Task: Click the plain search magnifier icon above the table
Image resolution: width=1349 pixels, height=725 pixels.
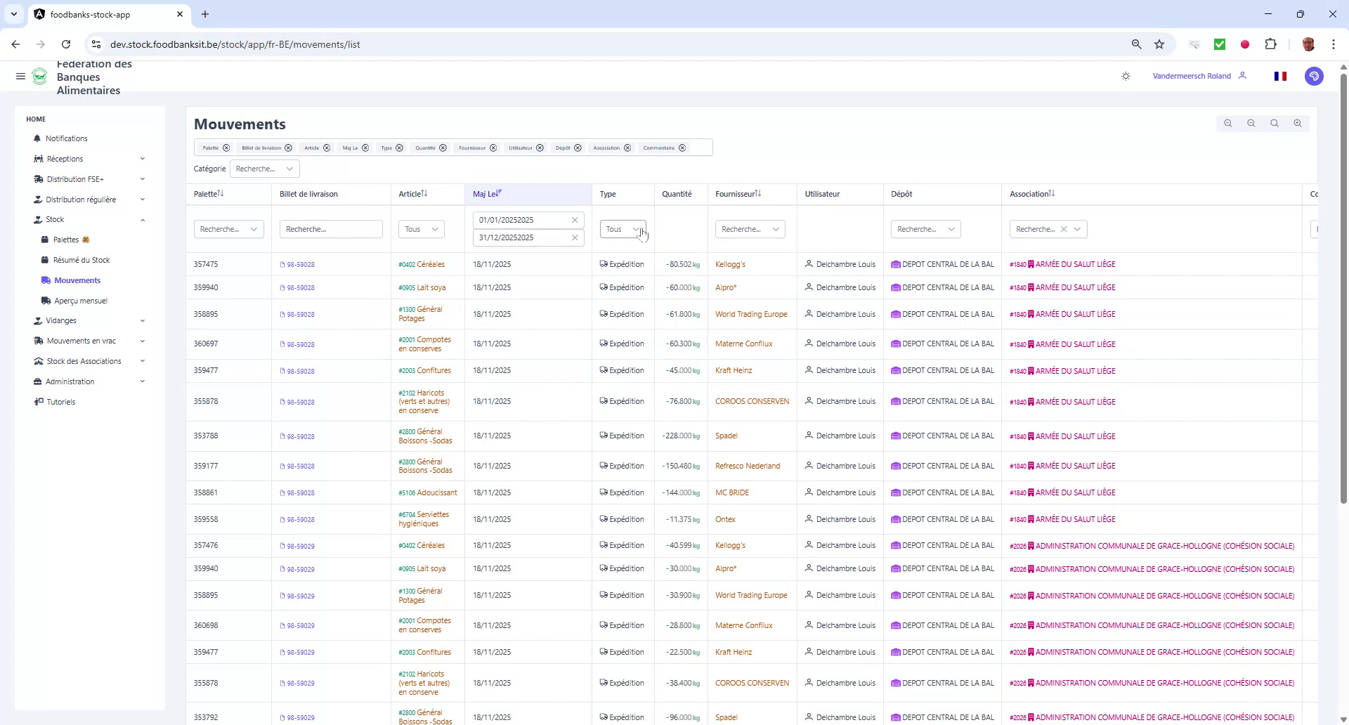Action: coord(1274,123)
